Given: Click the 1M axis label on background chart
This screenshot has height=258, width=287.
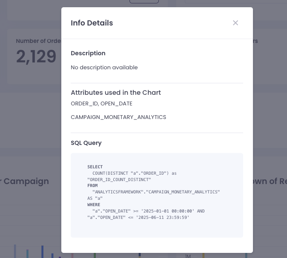Looking at the screenshot, I should [x=188, y=256].
